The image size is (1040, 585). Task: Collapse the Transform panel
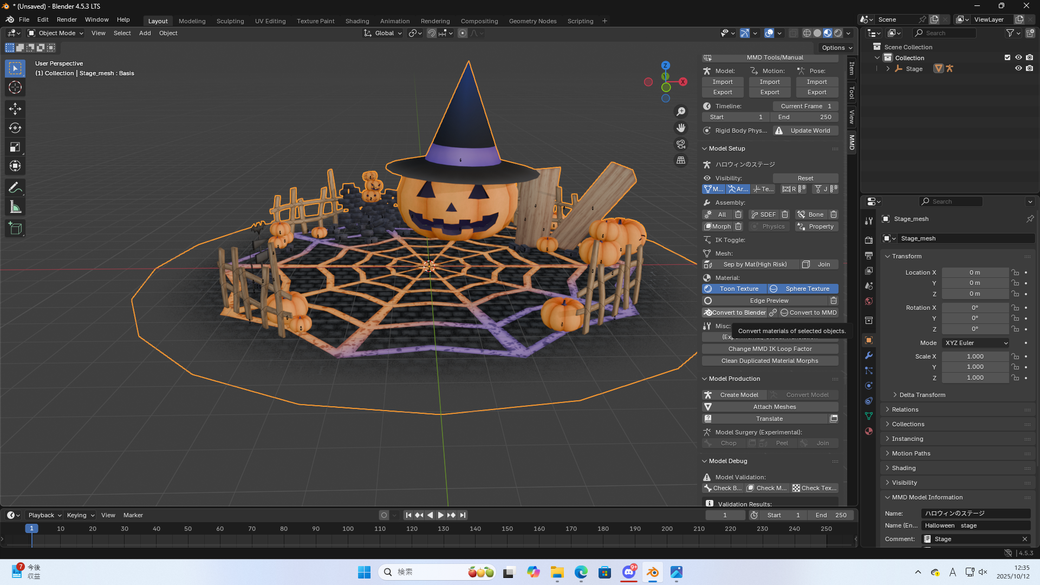(903, 256)
